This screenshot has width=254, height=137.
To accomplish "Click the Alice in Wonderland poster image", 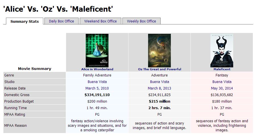I will (x=97, y=50).
